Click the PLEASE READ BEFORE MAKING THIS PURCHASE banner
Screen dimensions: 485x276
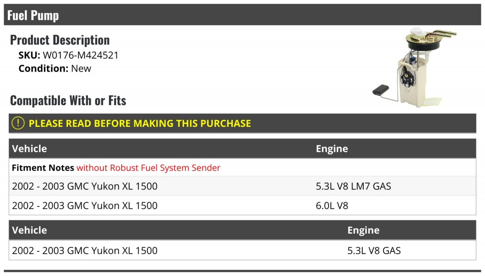click(x=242, y=123)
